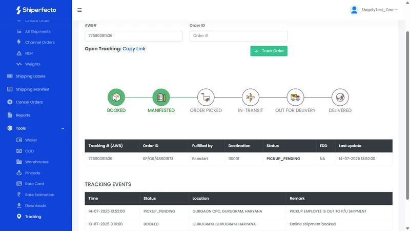Image resolution: width=410 pixels, height=231 pixels.
Task: Select Warehouses under Tools
Action: point(36,162)
